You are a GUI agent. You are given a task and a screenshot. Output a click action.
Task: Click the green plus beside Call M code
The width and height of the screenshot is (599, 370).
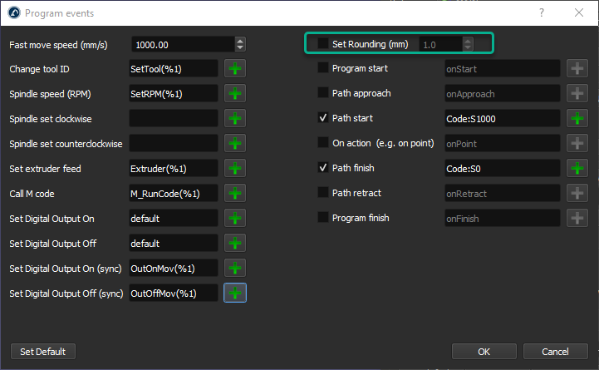click(x=236, y=194)
